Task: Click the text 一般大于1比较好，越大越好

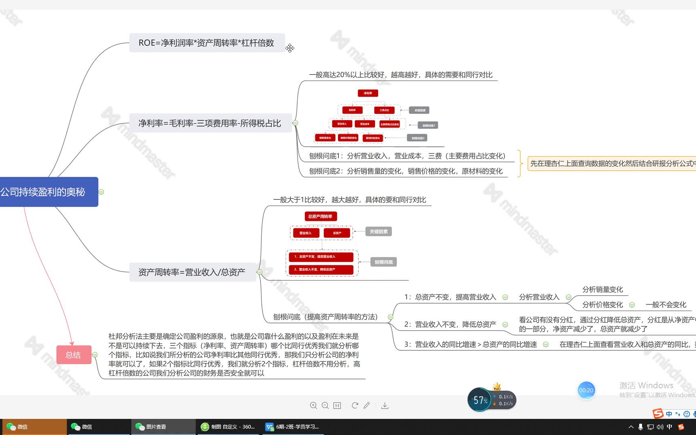Action: (349, 200)
